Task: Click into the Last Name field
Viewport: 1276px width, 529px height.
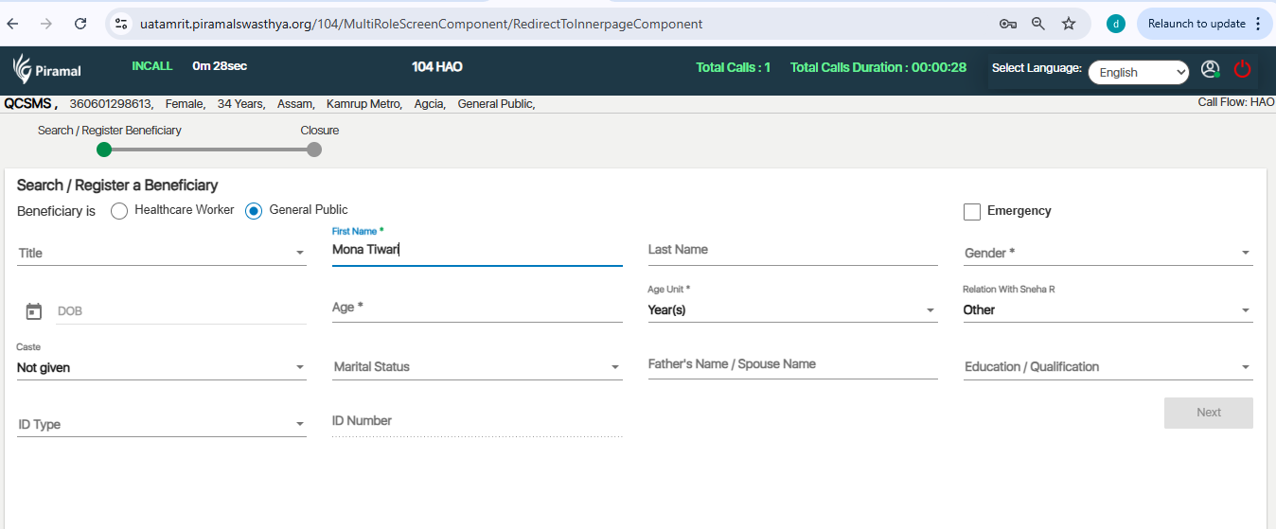Action: click(x=792, y=250)
